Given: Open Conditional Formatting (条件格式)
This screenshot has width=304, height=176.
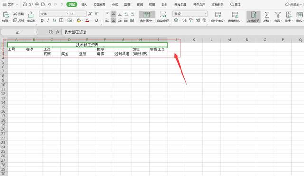Looking at the screenshot, I should coord(218,15).
